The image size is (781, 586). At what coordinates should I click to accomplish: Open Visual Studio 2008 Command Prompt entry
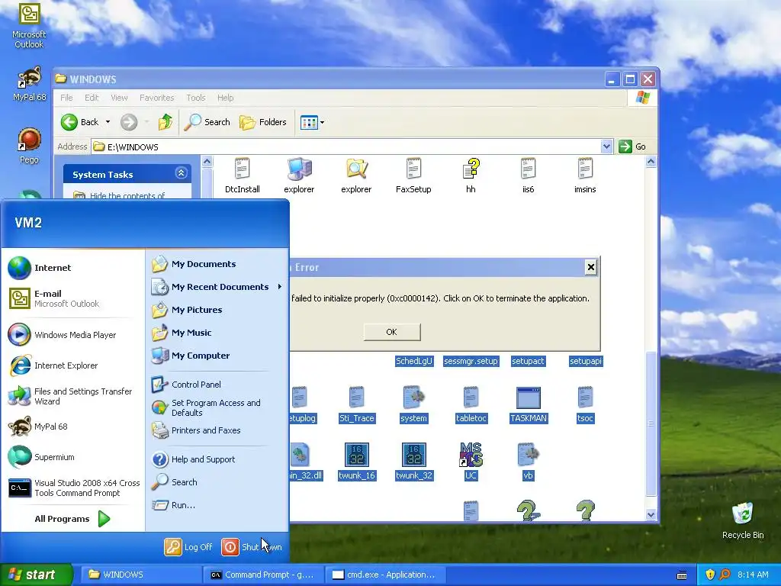click(73, 488)
